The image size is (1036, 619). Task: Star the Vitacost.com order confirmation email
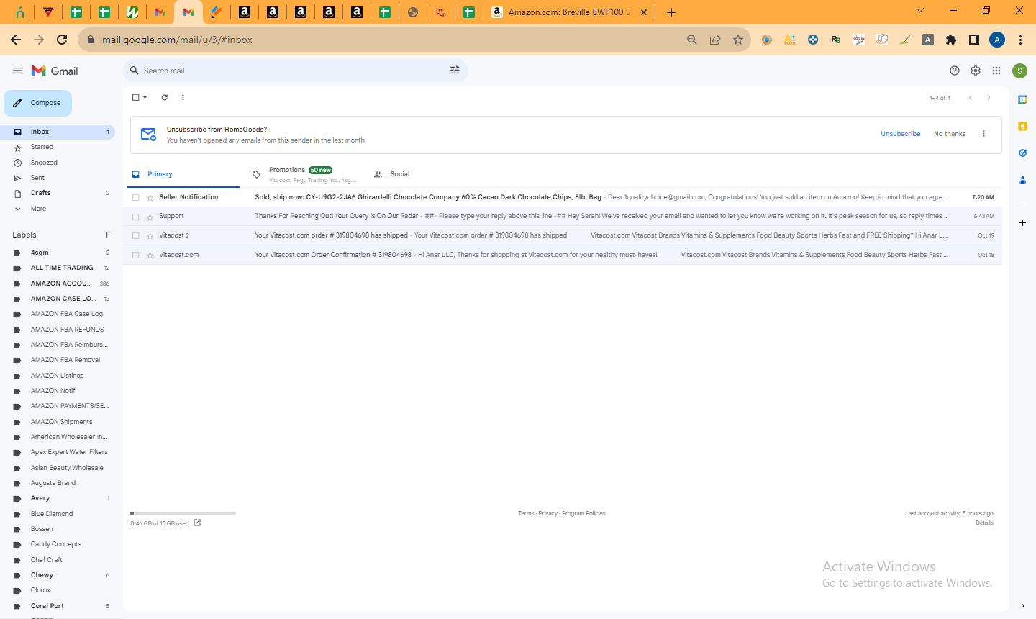point(150,255)
